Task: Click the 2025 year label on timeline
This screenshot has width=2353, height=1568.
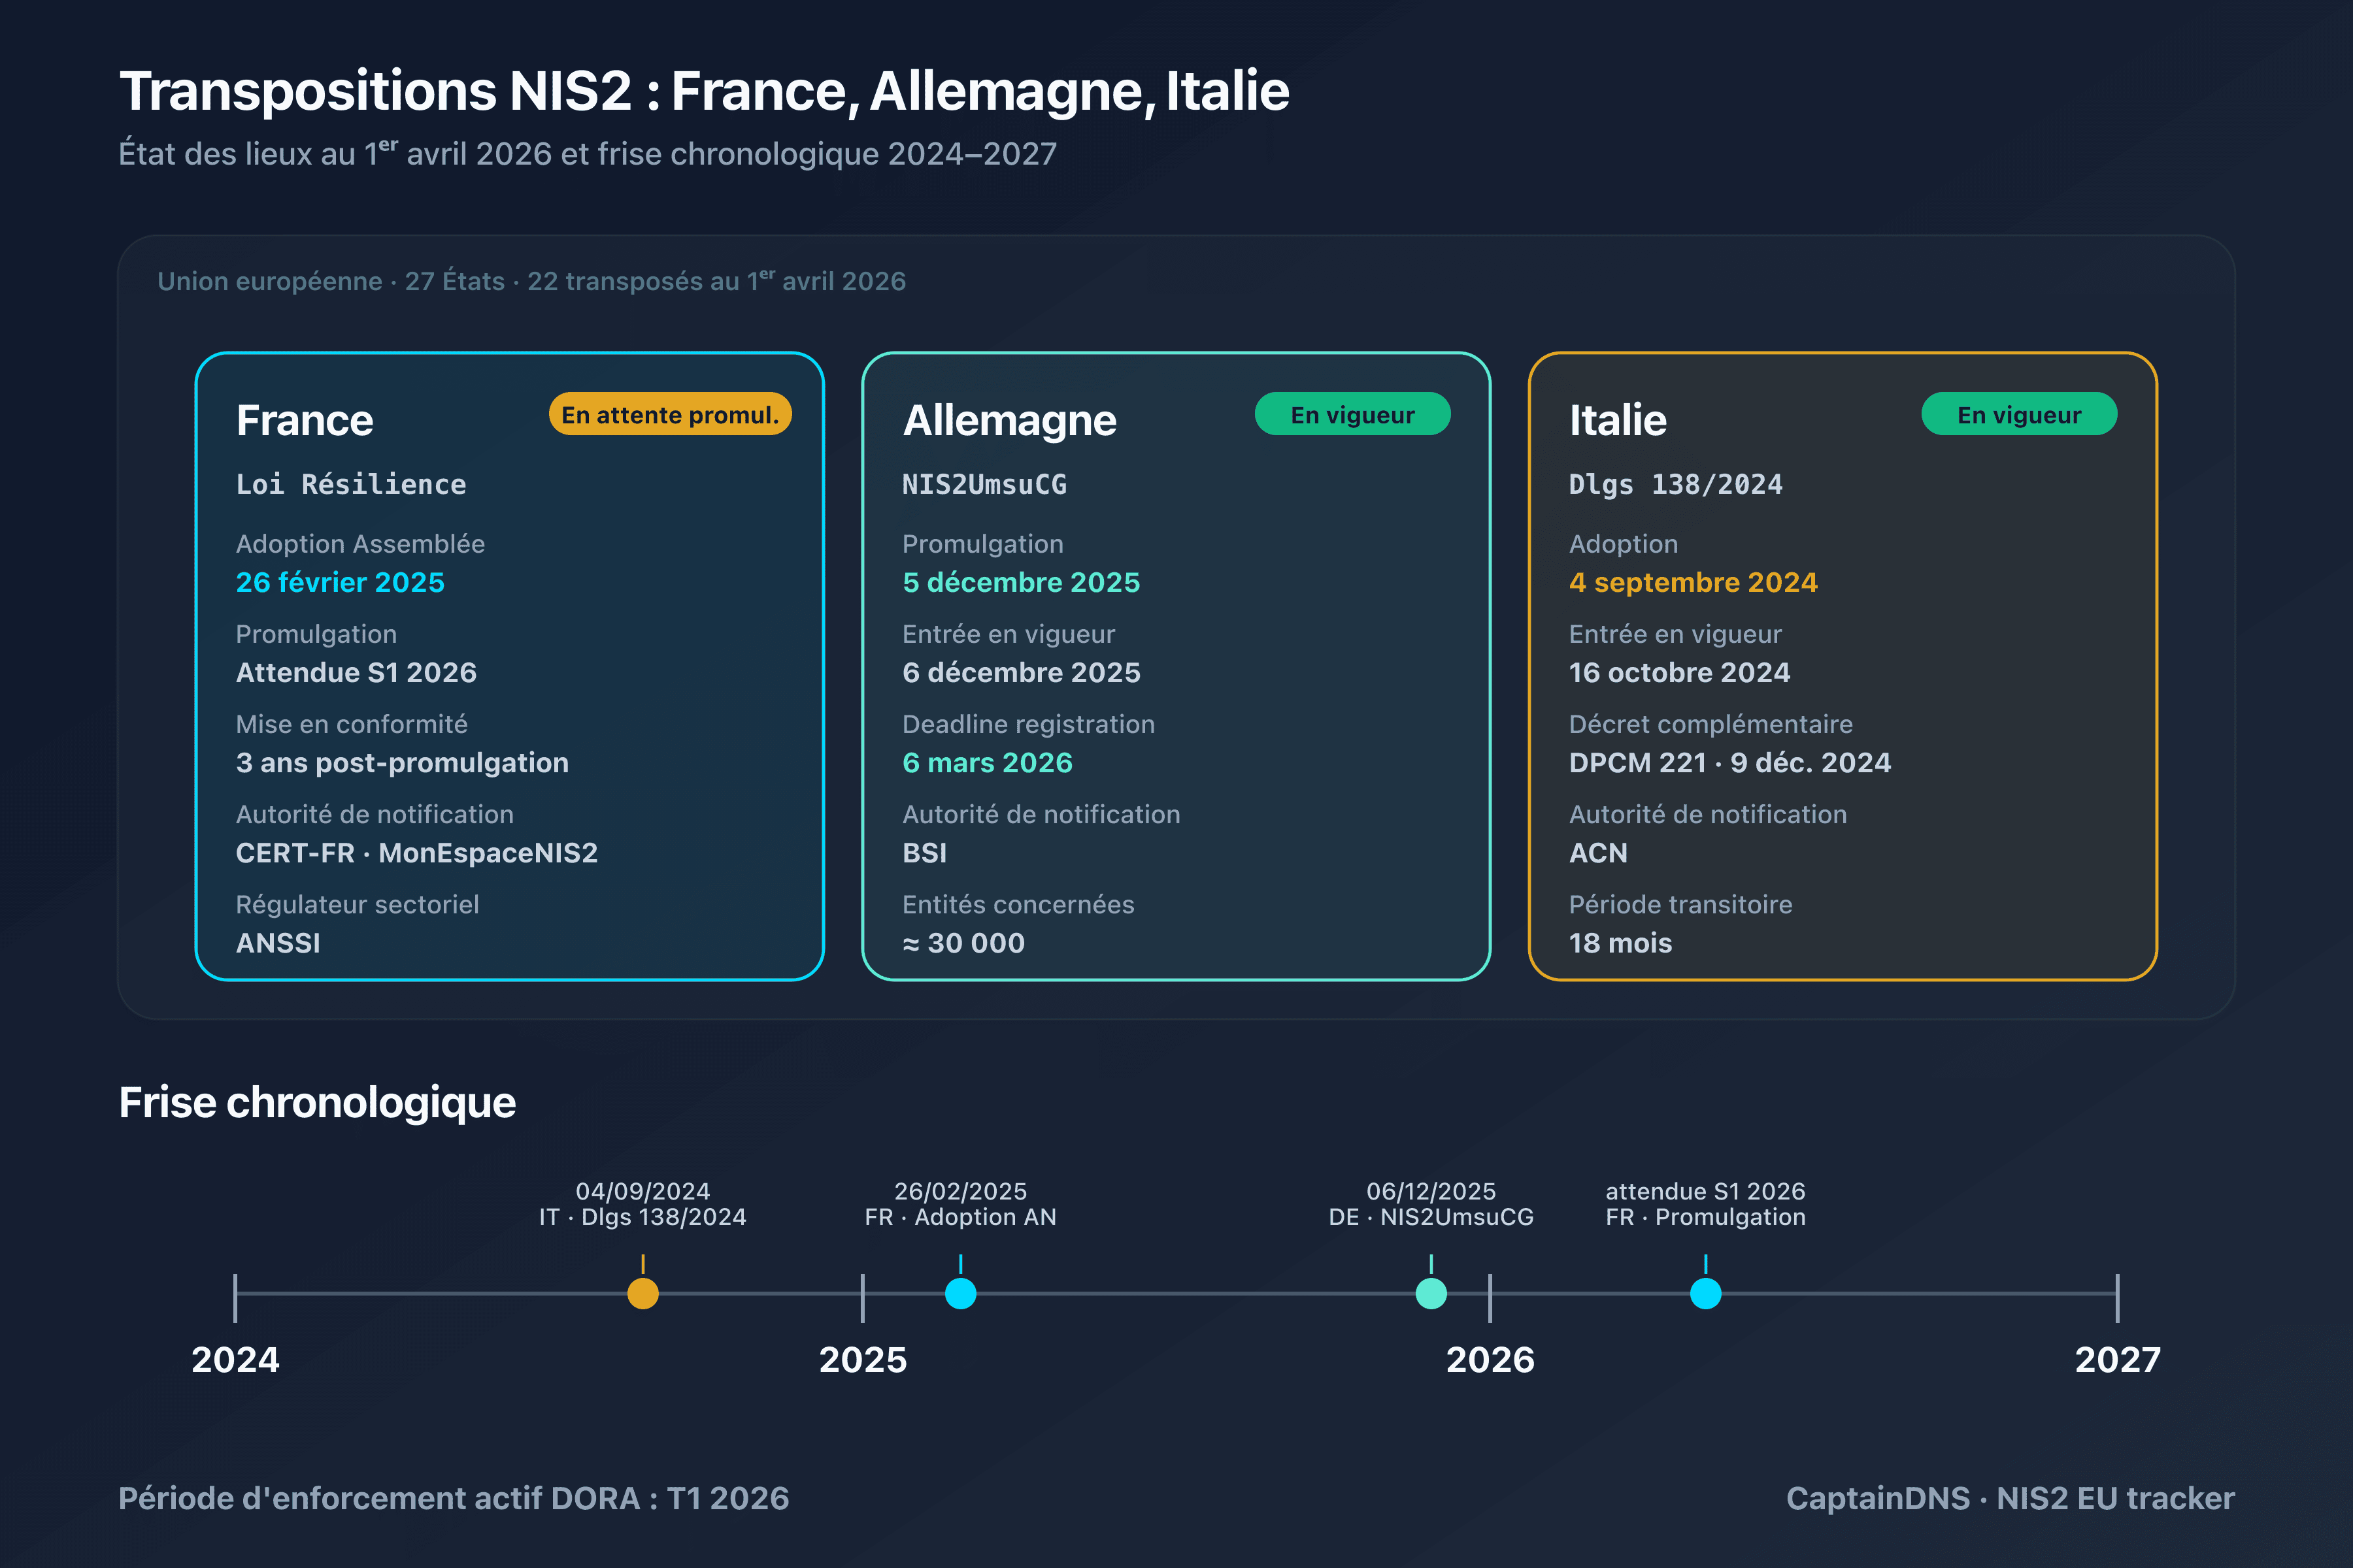Action: pos(862,1360)
